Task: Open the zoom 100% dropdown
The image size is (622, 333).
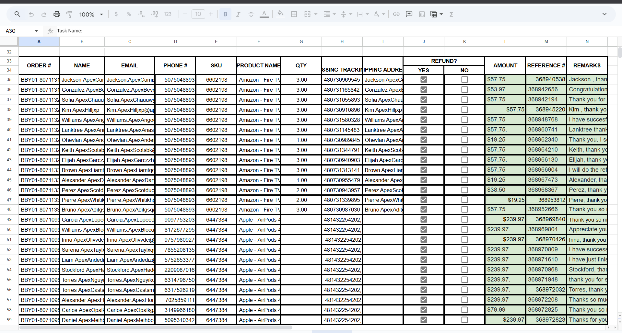Action: (91, 14)
